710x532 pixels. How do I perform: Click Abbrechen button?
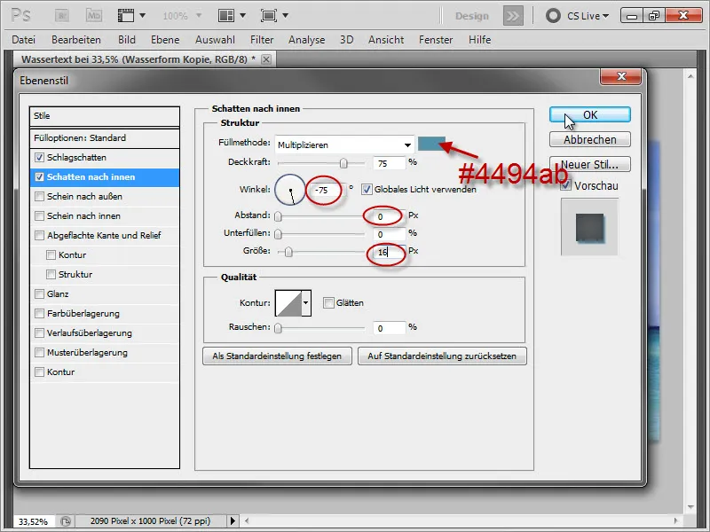[x=589, y=140]
